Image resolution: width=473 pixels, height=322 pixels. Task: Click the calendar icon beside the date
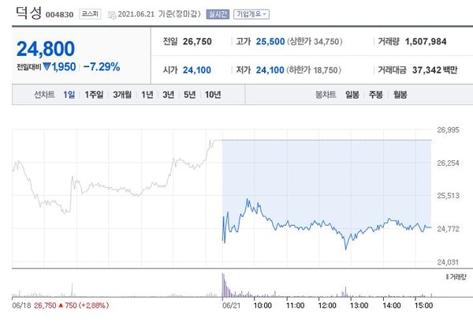point(110,14)
